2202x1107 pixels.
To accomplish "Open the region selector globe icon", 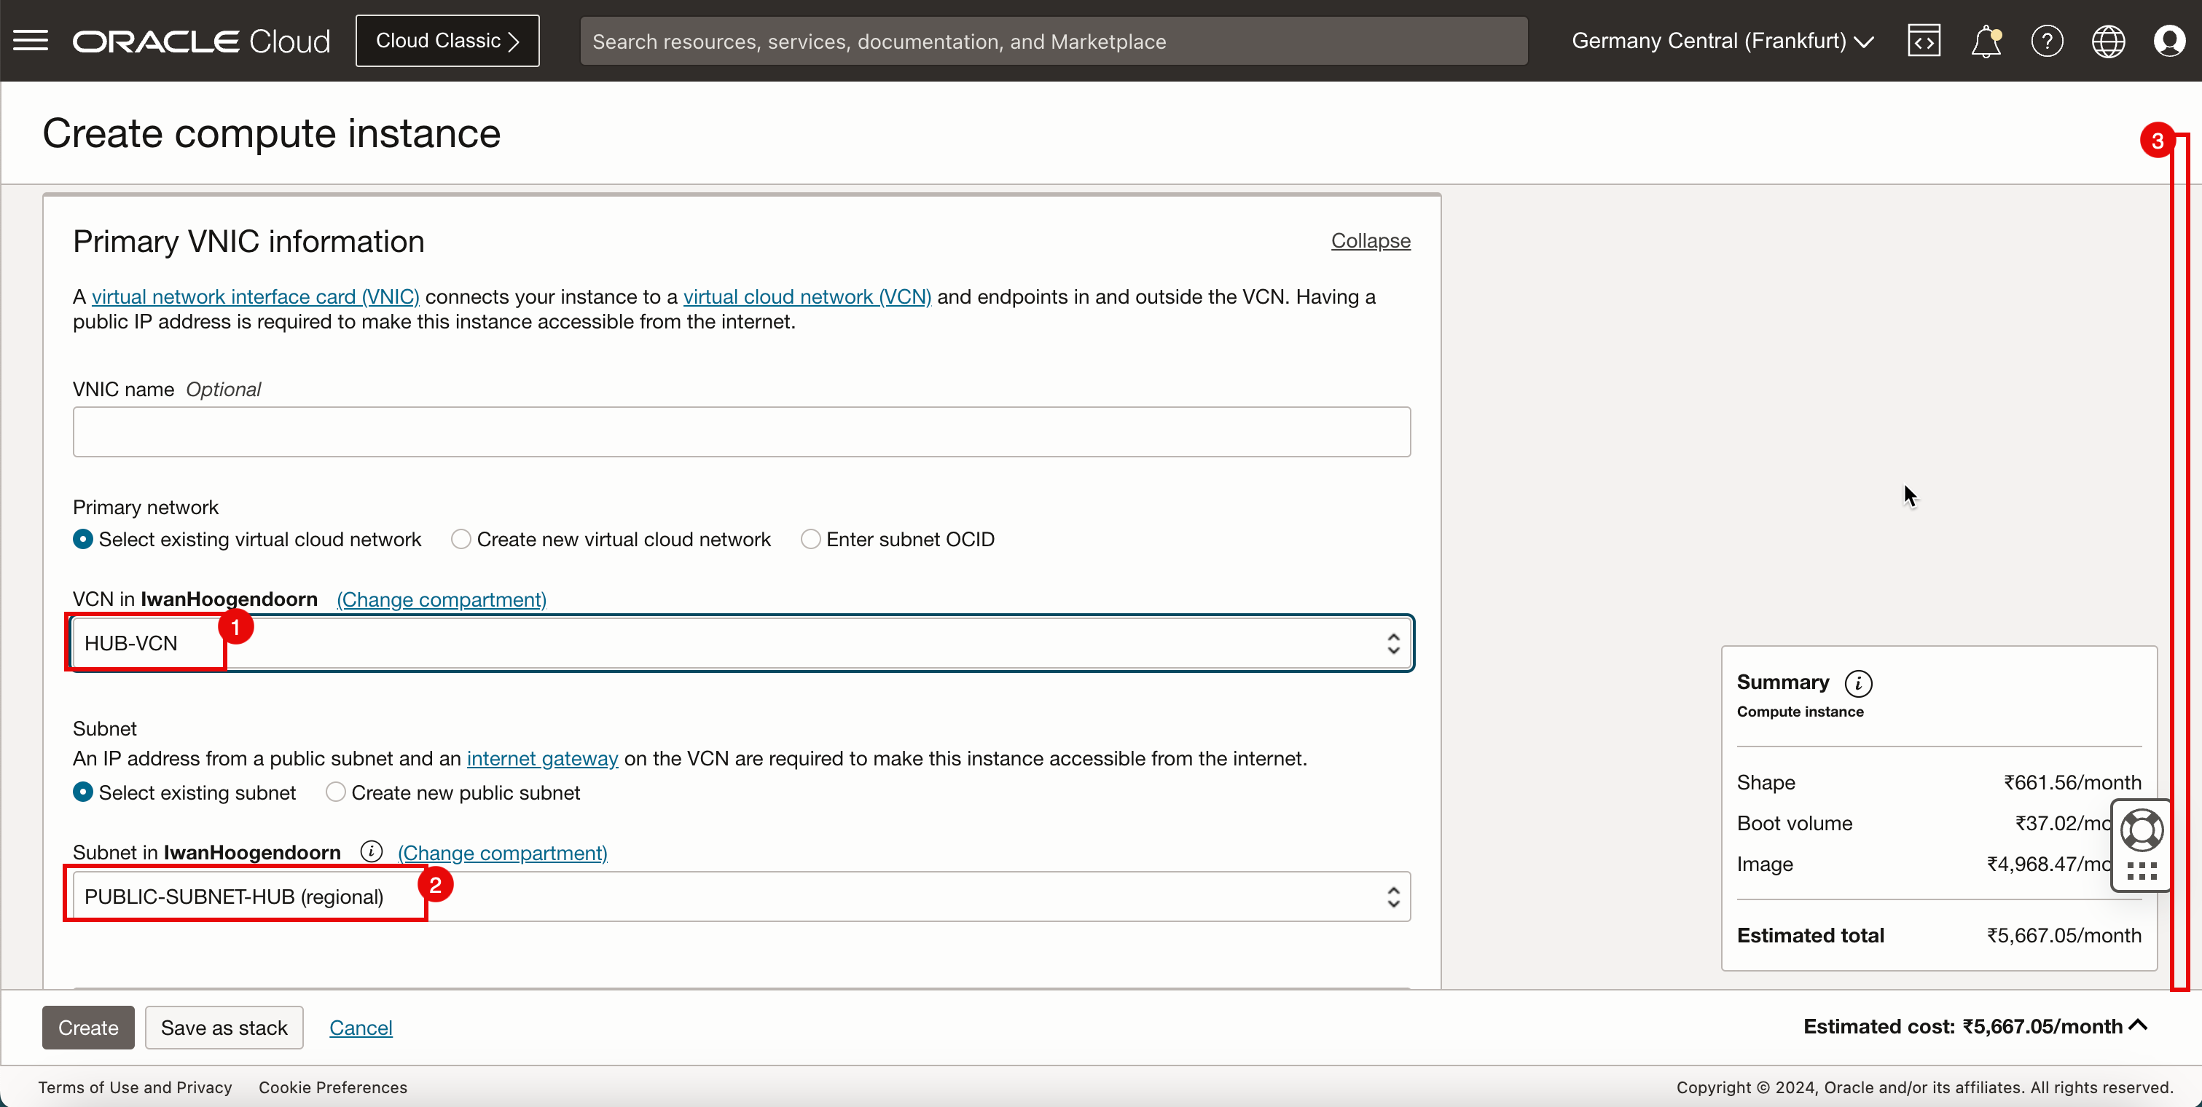I will click(x=2107, y=41).
